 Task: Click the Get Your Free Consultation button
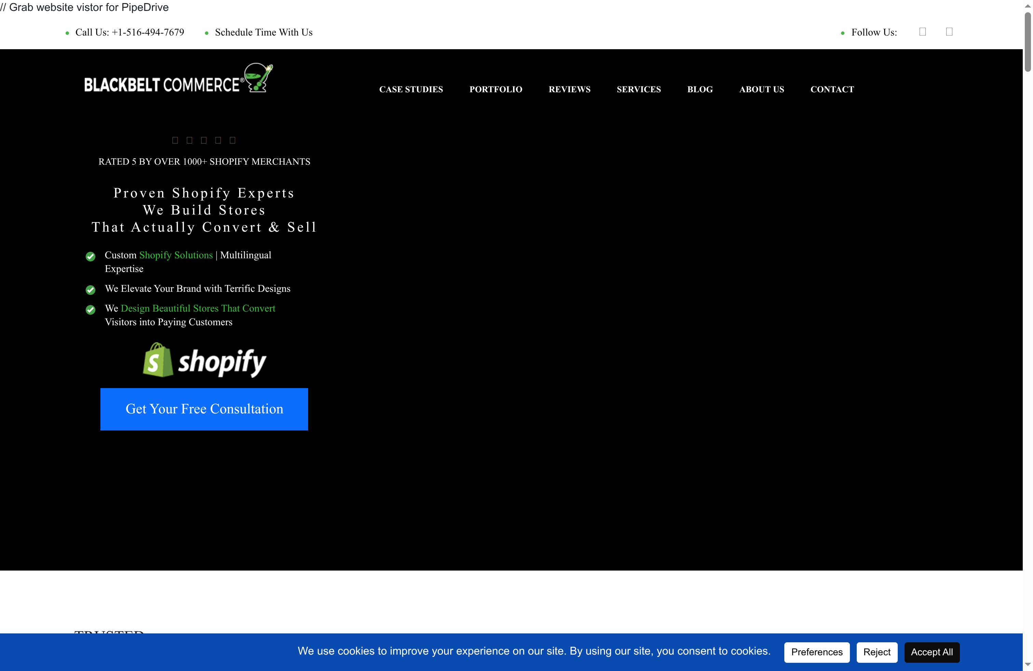click(x=204, y=409)
